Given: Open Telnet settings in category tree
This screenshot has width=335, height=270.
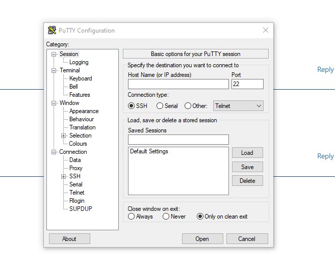Looking at the screenshot, I should click(x=77, y=193).
